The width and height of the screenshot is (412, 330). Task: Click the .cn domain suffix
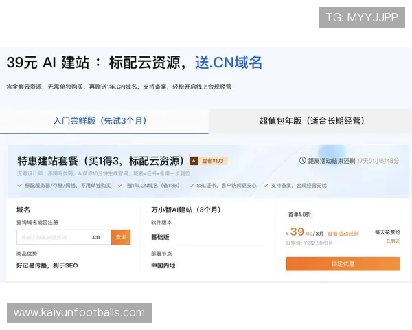click(x=95, y=237)
